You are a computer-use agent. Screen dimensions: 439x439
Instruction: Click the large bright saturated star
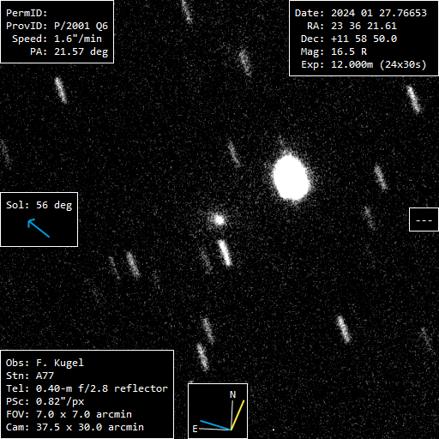pyautogui.click(x=291, y=177)
